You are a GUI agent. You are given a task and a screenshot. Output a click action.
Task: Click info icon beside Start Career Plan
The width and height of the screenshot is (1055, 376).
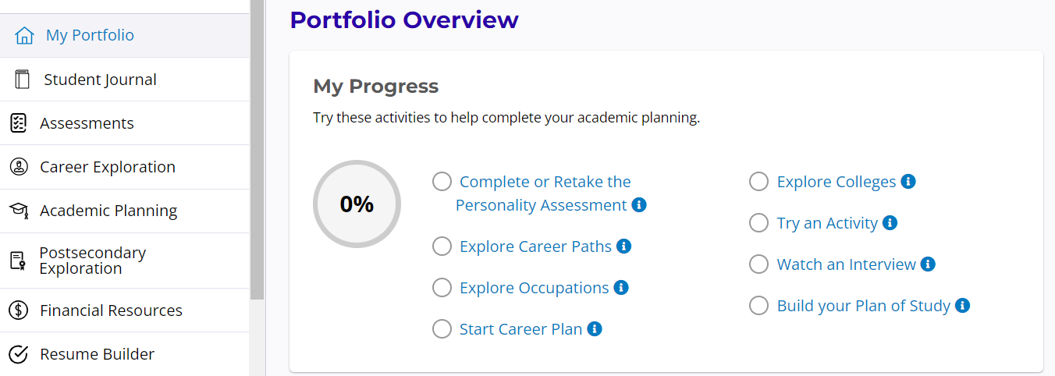pos(595,329)
